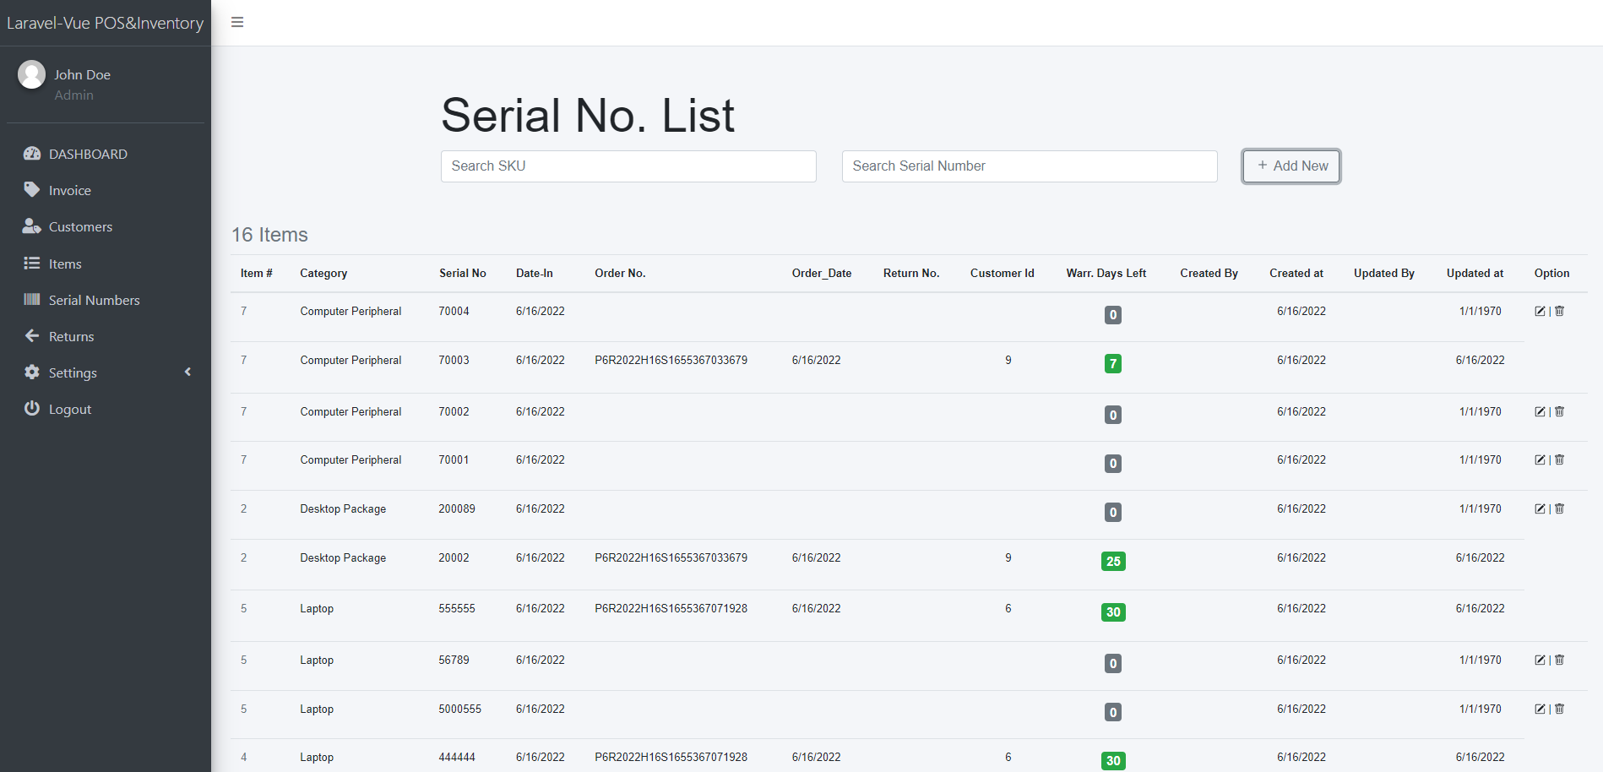Edit serial 5000555 row with pencil icon

[1540, 709]
